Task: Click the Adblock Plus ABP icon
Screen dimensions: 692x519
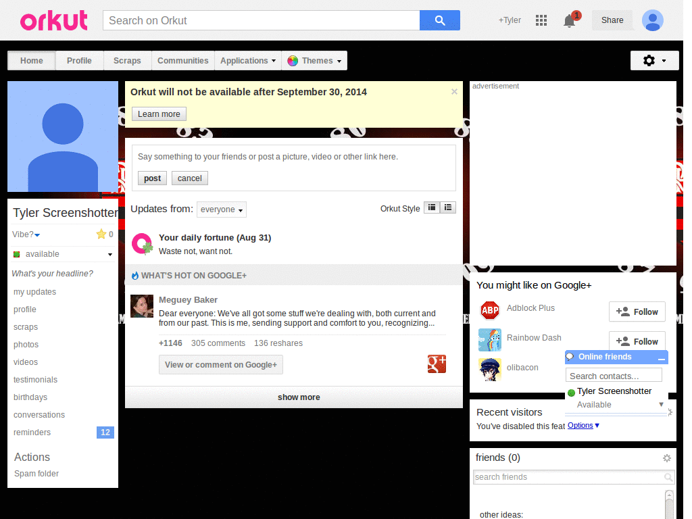Action: 489,310
